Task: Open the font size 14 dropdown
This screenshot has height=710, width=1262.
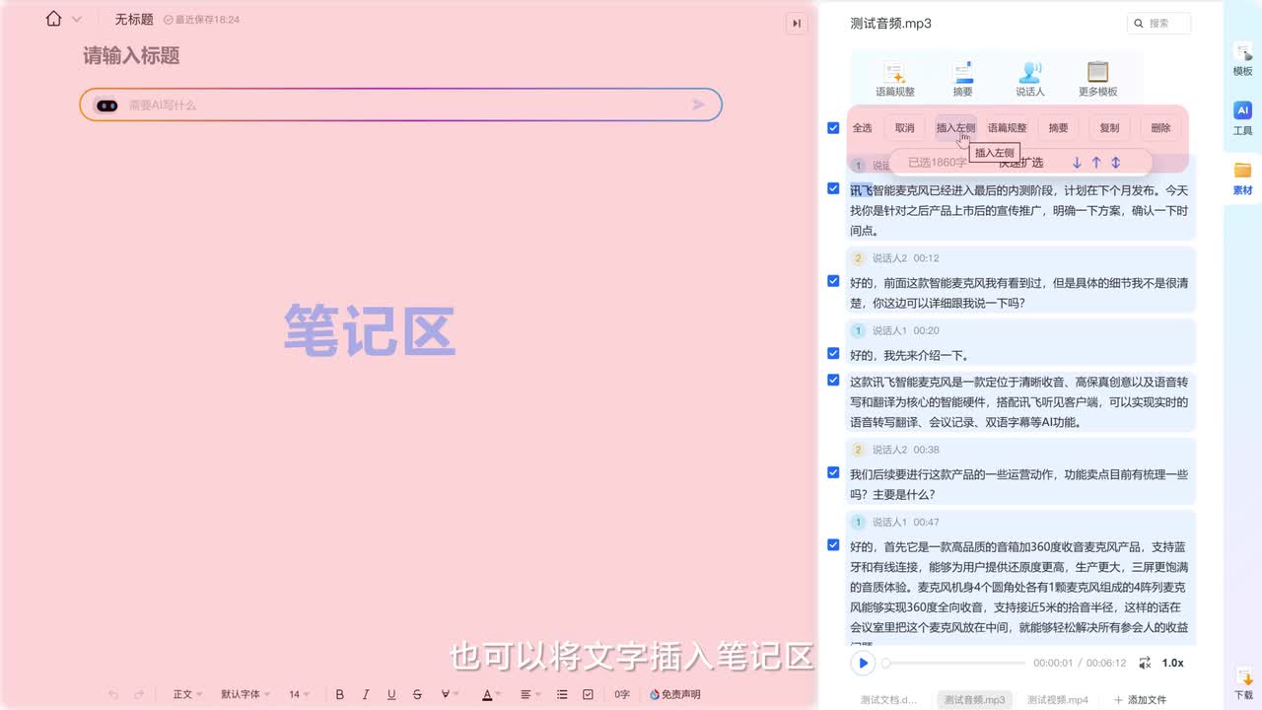Action: (299, 694)
